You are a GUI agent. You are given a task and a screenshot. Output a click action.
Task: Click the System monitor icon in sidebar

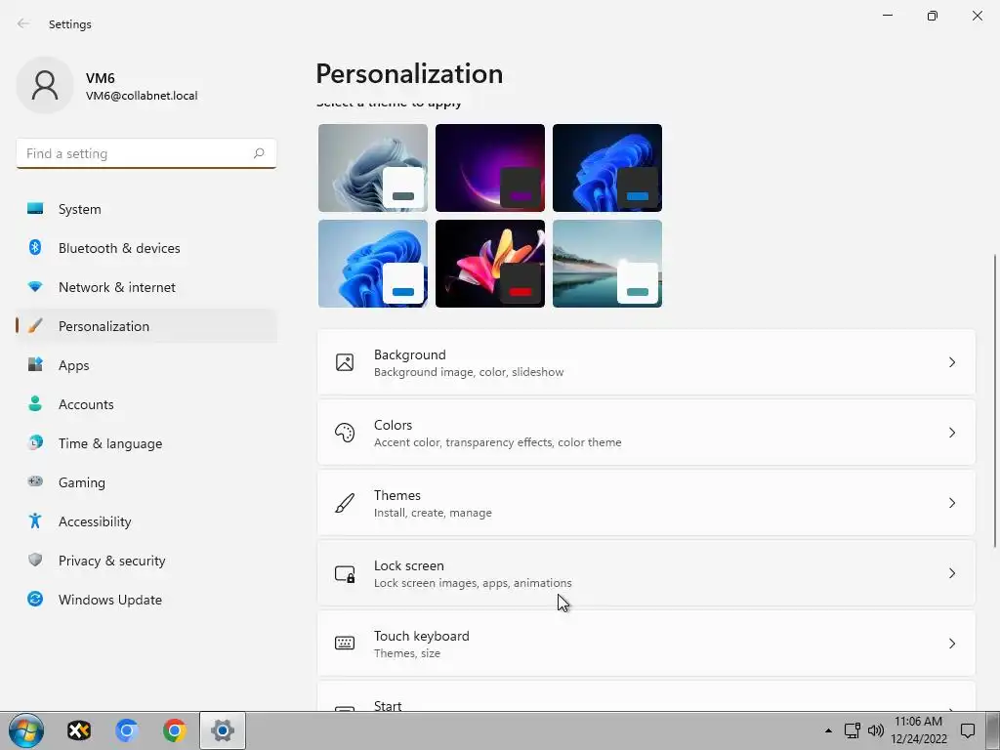click(35, 209)
